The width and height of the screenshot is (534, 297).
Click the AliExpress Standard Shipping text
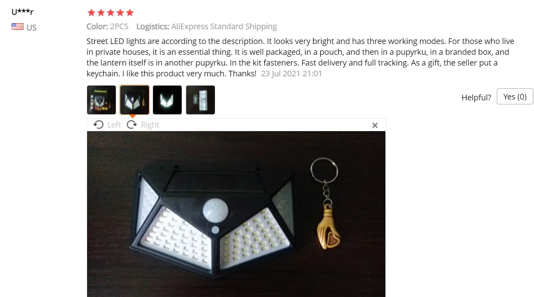coord(224,27)
